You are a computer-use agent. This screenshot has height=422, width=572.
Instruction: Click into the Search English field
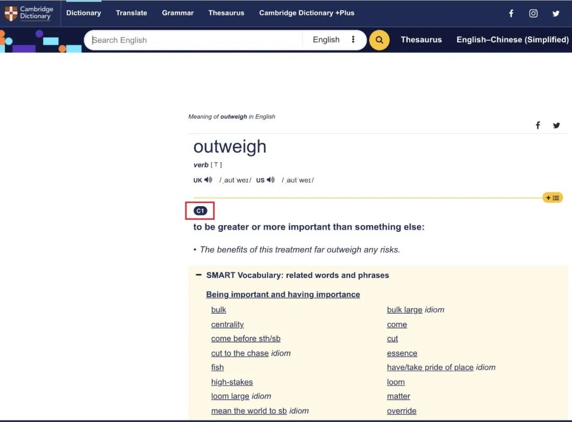tap(196, 40)
